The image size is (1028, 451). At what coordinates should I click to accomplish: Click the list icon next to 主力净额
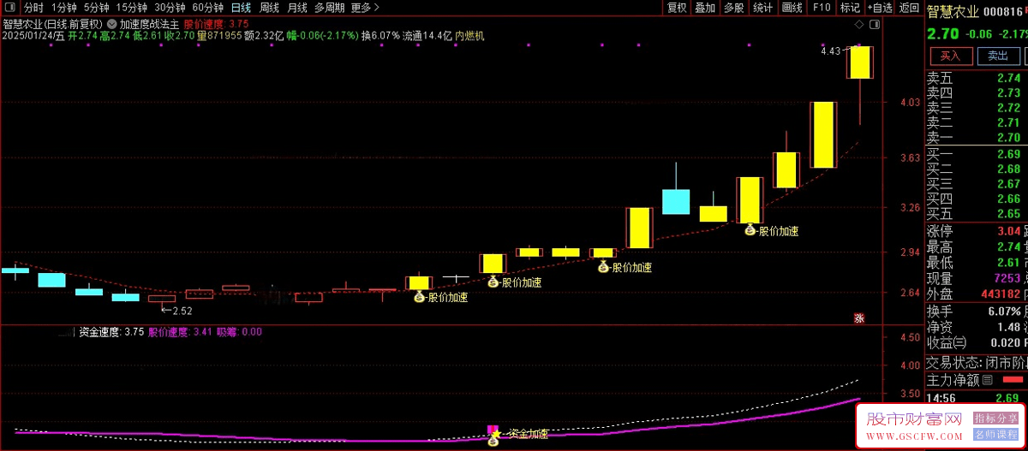tap(987, 380)
